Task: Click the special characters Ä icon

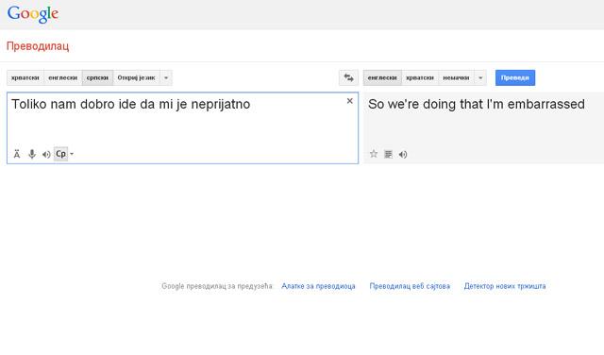Action: (17, 154)
